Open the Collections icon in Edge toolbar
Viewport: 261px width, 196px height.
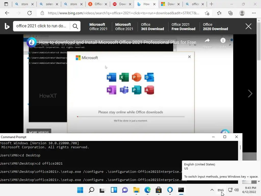(x=230, y=13)
